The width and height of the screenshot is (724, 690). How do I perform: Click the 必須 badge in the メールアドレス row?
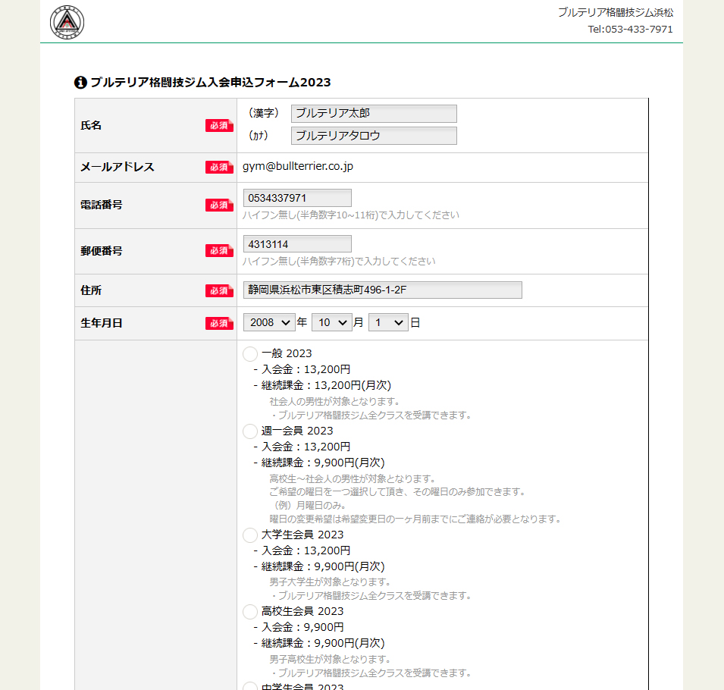click(219, 167)
